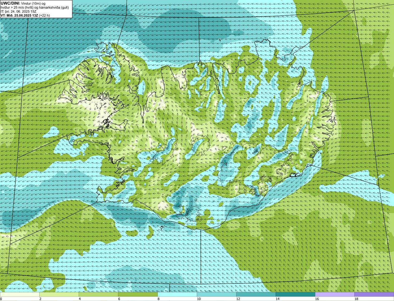Click the olive green 6–8 legend swatch
Screen dimensions: 394x301
(138, 295)
